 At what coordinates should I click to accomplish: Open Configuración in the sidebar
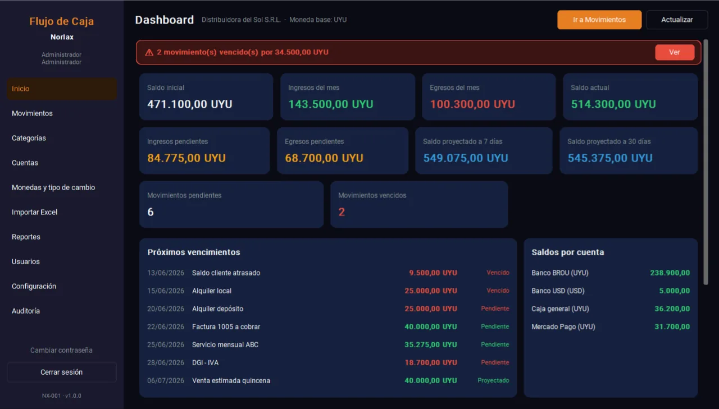pos(62,286)
